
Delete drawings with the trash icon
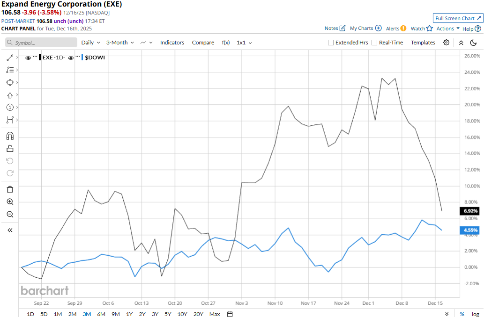click(10, 189)
